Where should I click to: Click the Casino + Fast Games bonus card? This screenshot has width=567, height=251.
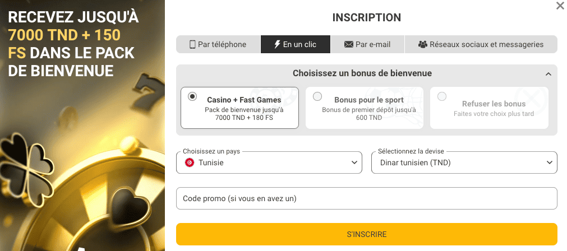click(x=239, y=108)
